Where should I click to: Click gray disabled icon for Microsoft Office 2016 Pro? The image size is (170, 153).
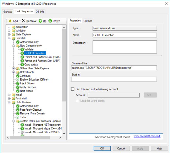pos(22,132)
